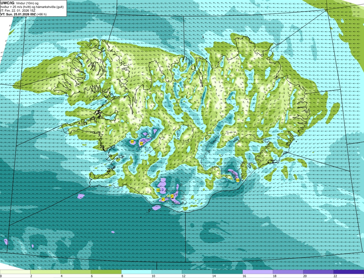
Task: Click the yellow gust label 25
Action: tap(237, 180)
